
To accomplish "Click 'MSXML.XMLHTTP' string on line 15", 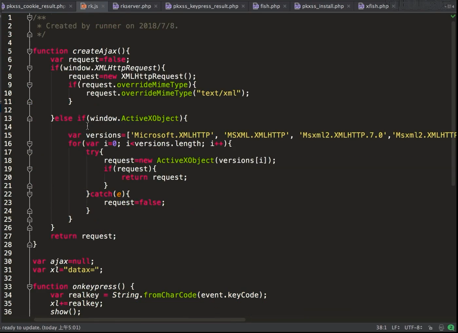I will pyautogui.click(x=256, y=135).
